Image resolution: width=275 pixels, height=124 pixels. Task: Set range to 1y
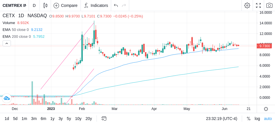(52, 119)
